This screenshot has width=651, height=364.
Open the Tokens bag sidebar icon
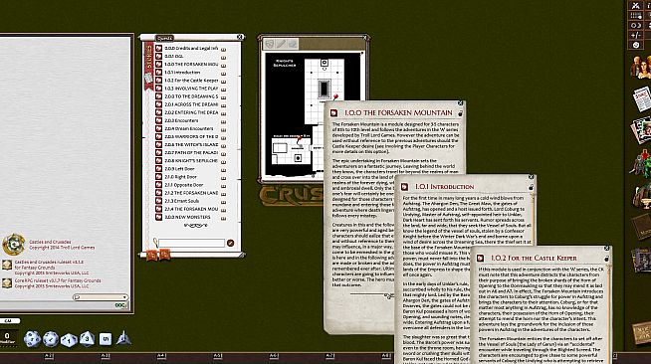pyautogui.click(x=642, y=332)
